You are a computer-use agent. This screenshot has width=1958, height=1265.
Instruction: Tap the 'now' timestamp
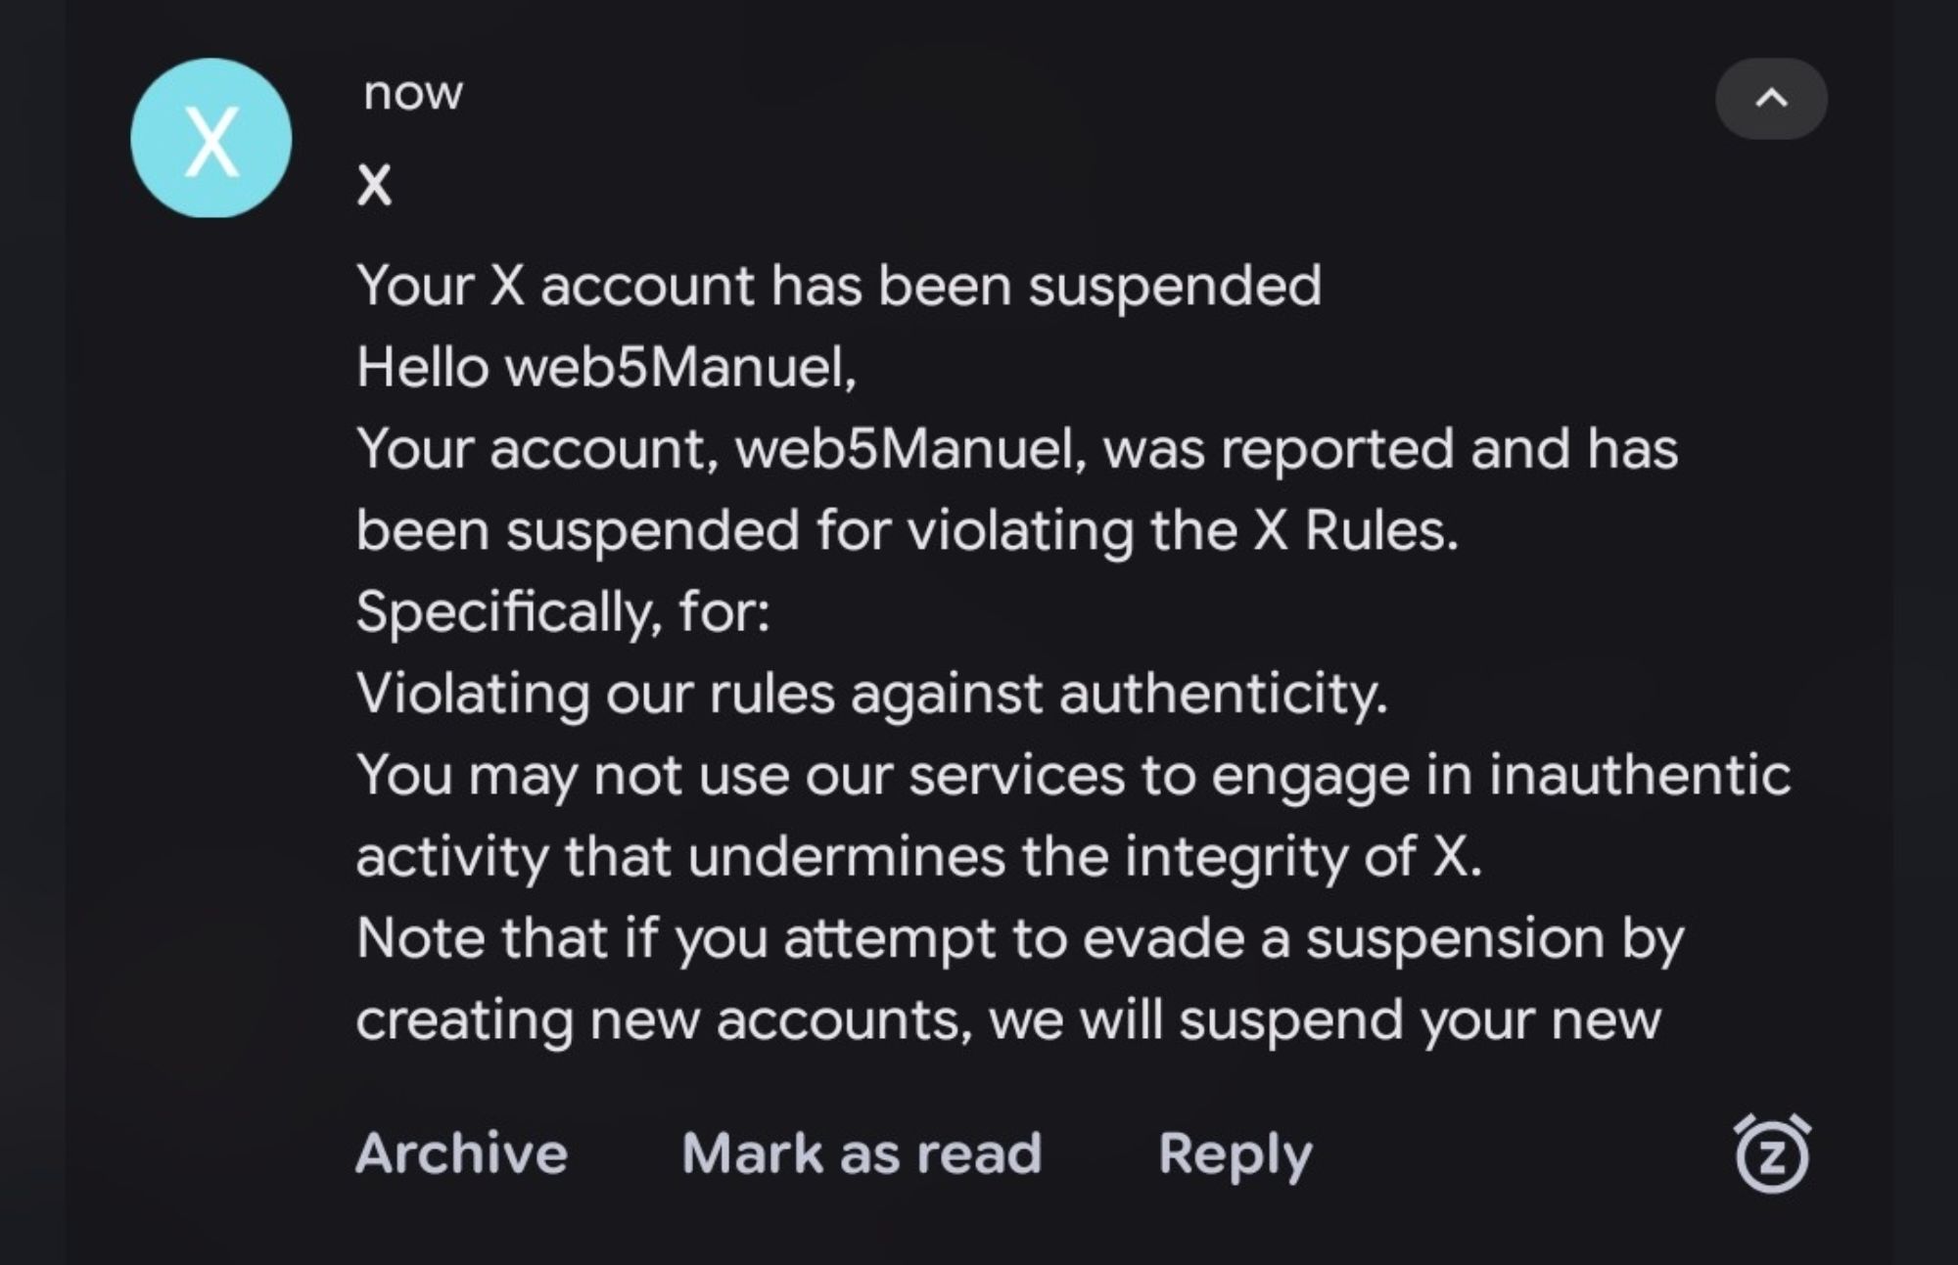click(412, 93)
